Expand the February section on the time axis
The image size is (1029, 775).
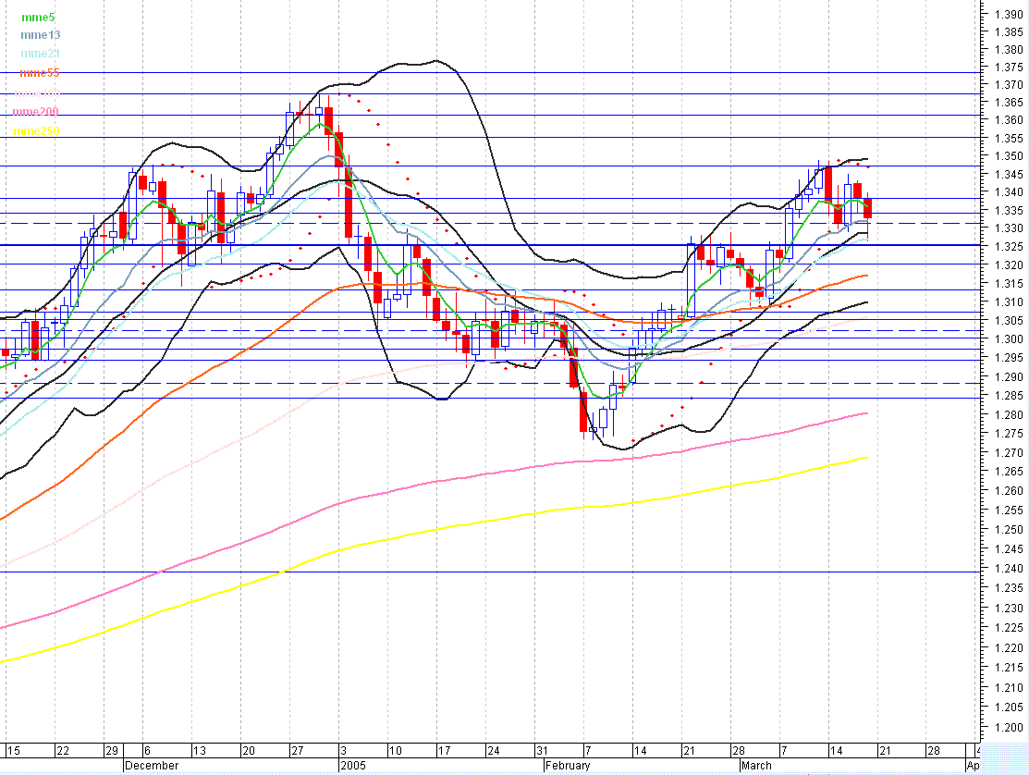tap(566, 766)
